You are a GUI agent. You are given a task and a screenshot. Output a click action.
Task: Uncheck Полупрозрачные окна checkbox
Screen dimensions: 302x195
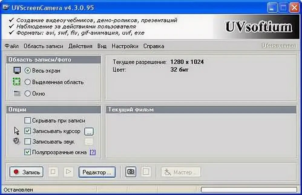point(28,152)
